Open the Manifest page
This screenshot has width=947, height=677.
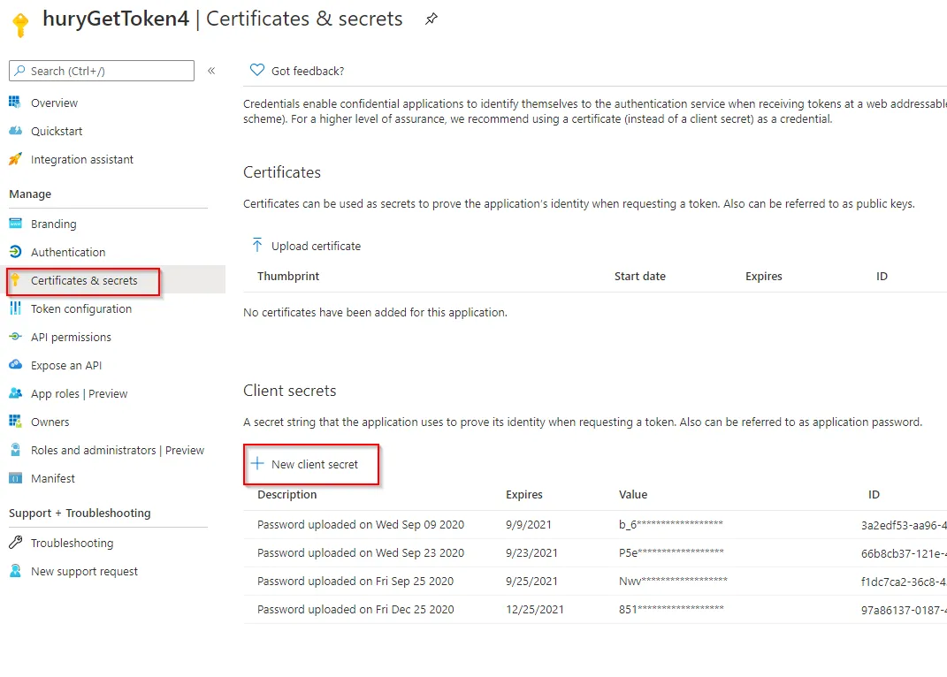click(53, 478)
